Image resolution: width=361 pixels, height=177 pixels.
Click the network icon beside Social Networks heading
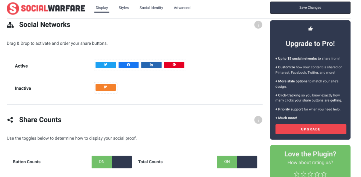10,24
